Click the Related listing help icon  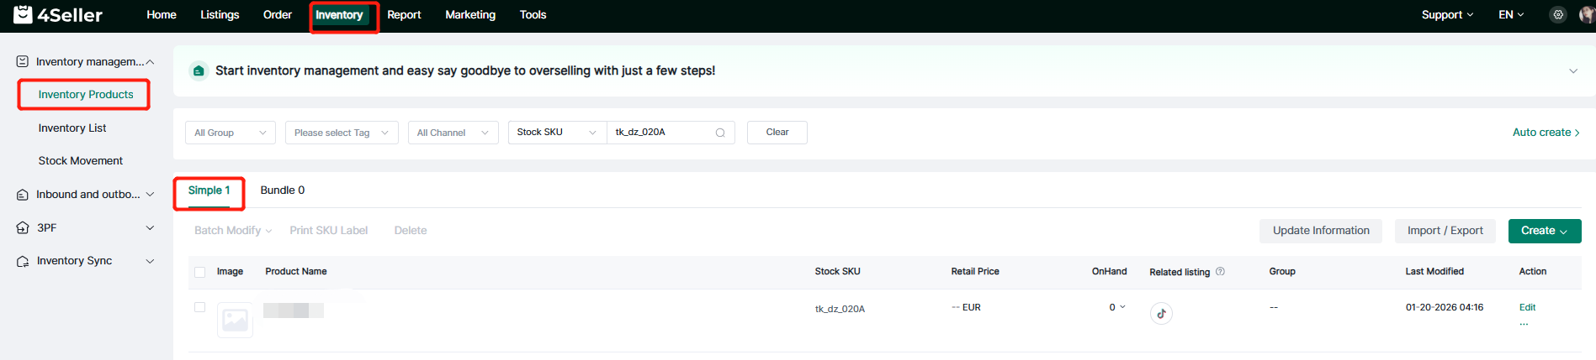pyautogui.click(x=1220, y=271)
